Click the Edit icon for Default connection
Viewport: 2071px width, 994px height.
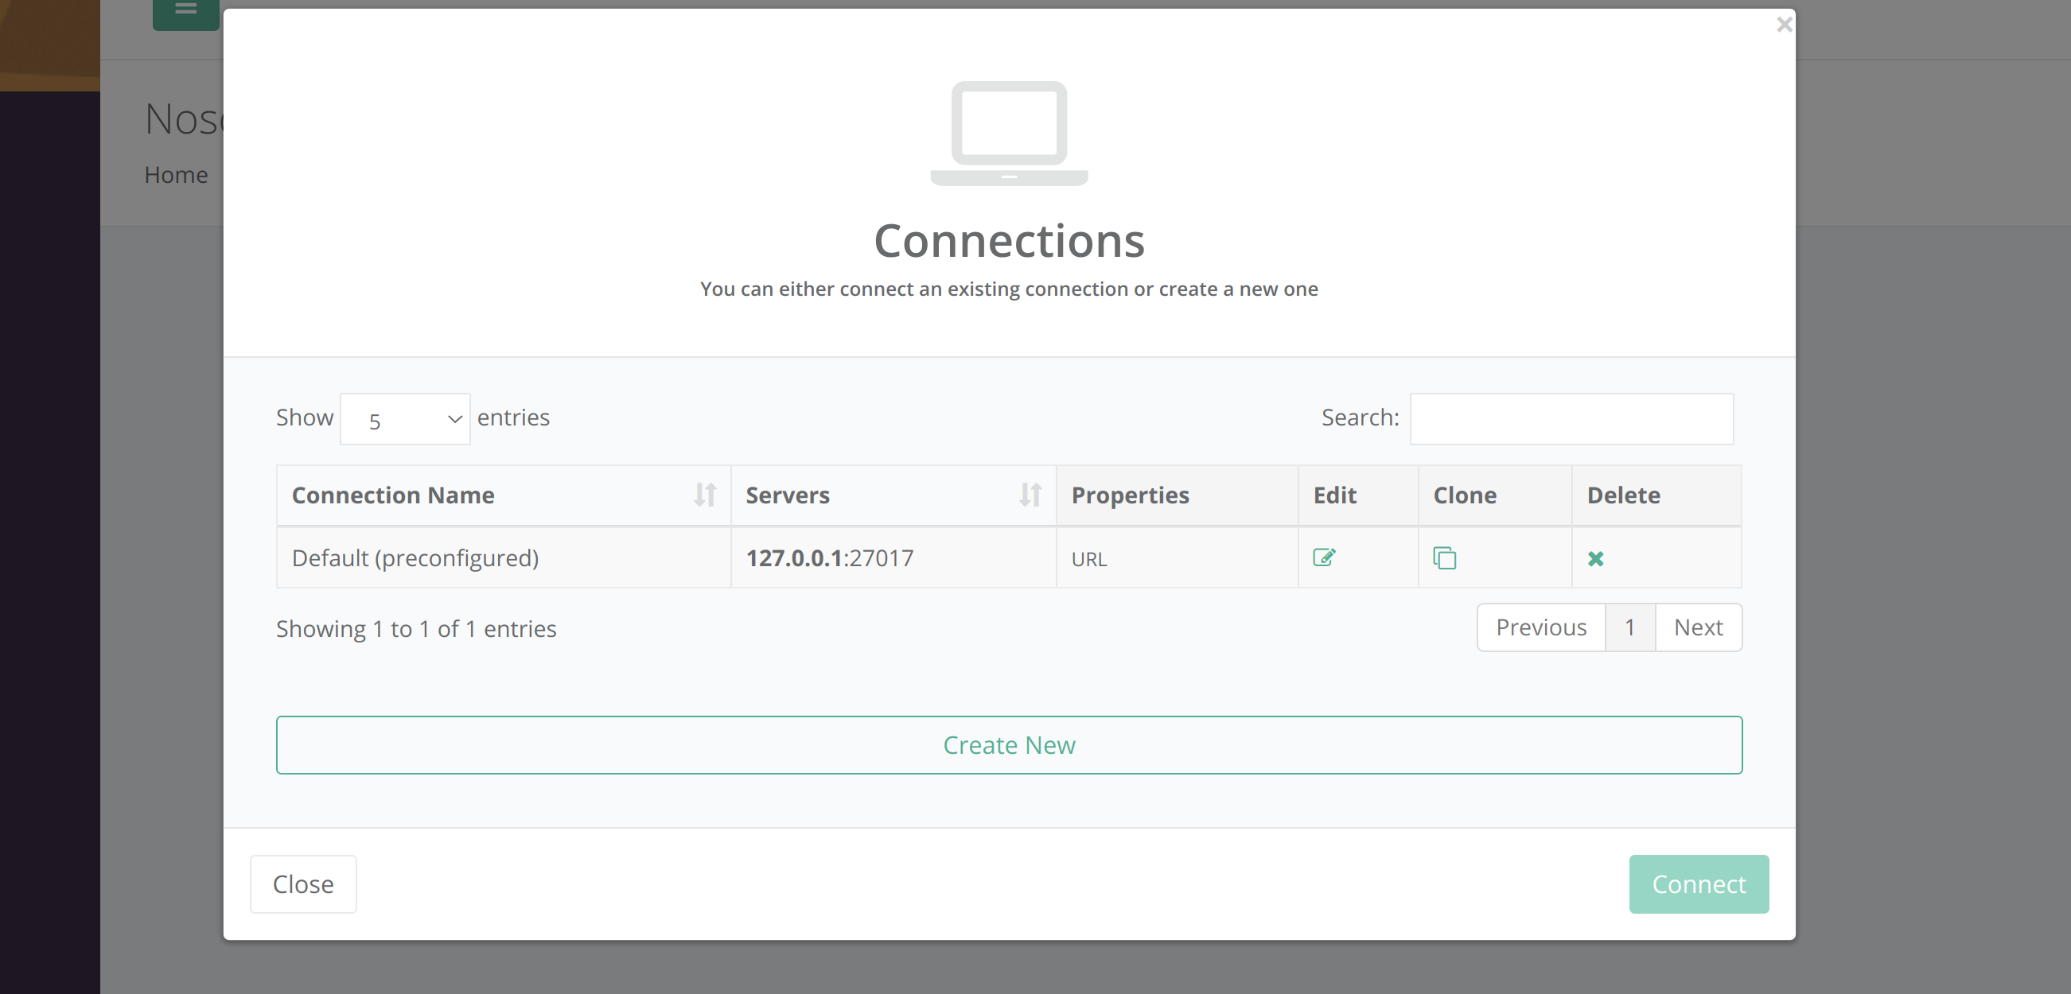[x=1325, y=557]
